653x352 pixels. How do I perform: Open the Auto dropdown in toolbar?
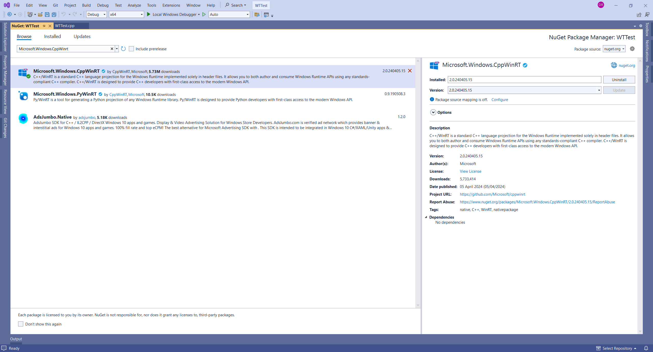click(229, 14)
